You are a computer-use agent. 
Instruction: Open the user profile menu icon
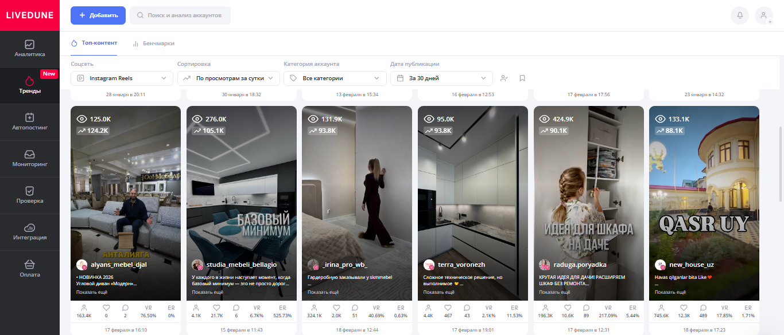(x=763, y=15)
